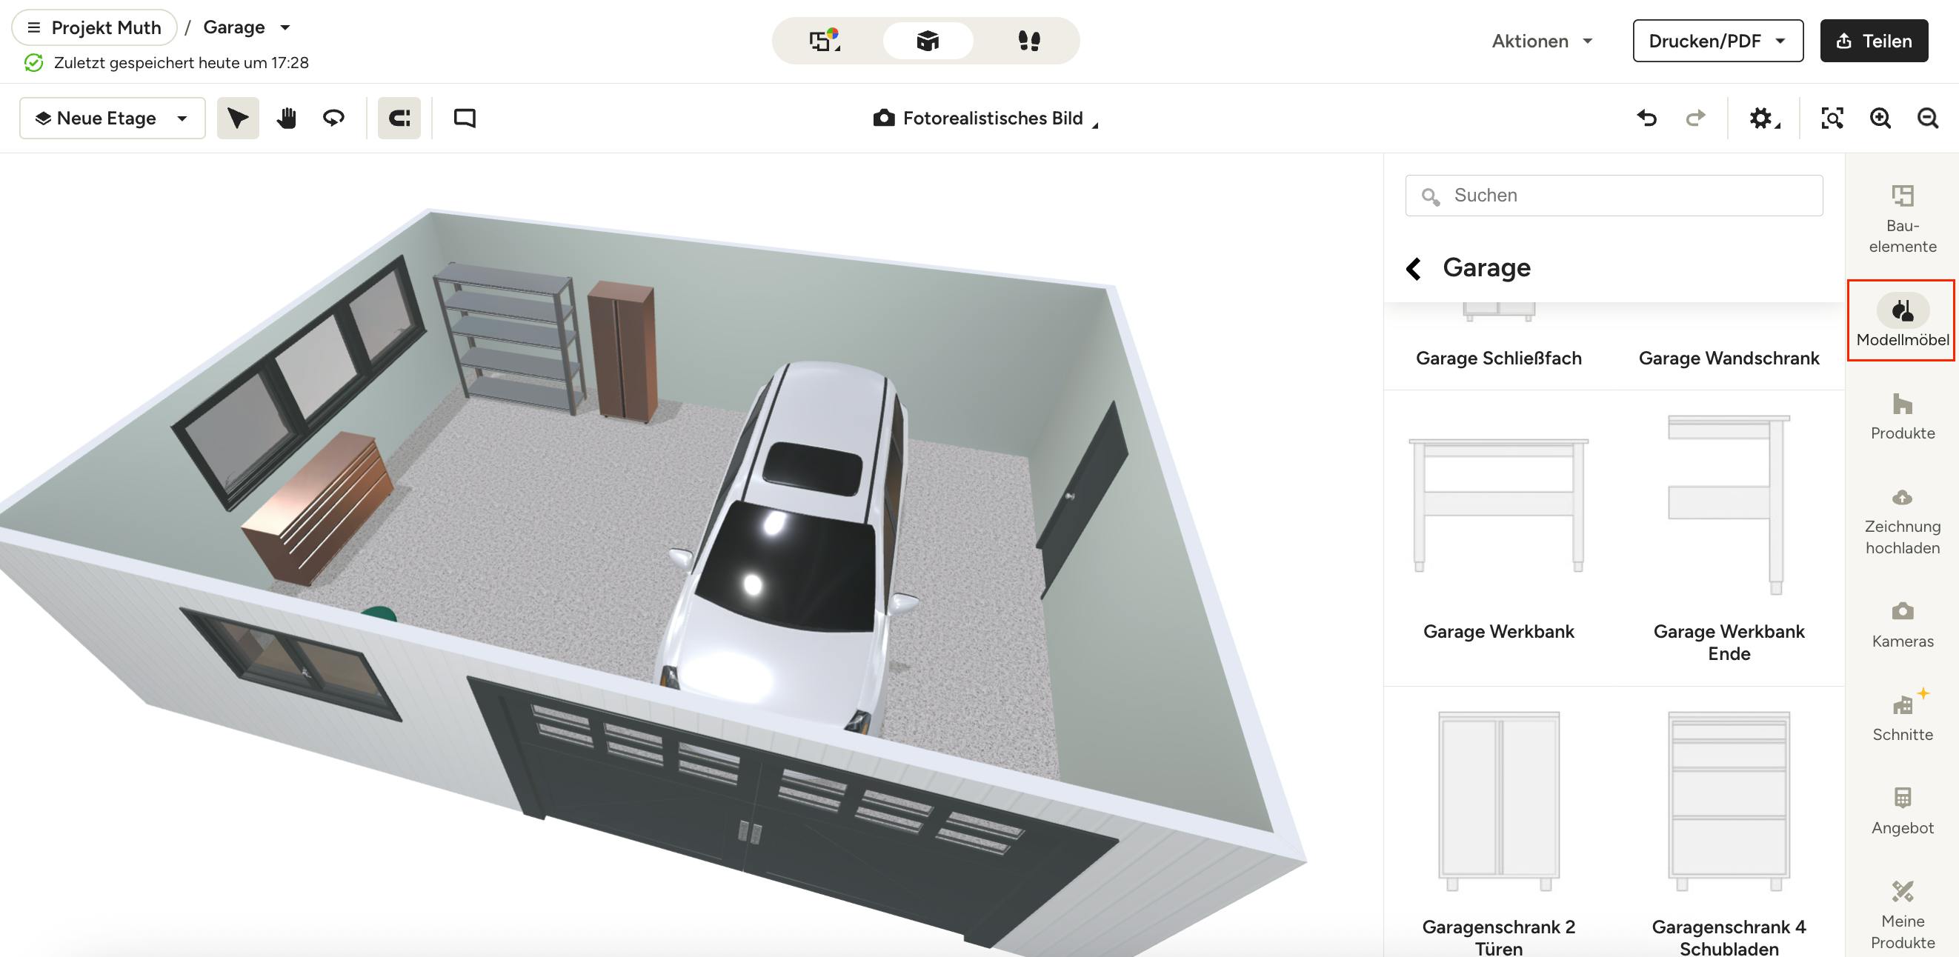
Task: Open the Kameras panel
Action: 1902,624
